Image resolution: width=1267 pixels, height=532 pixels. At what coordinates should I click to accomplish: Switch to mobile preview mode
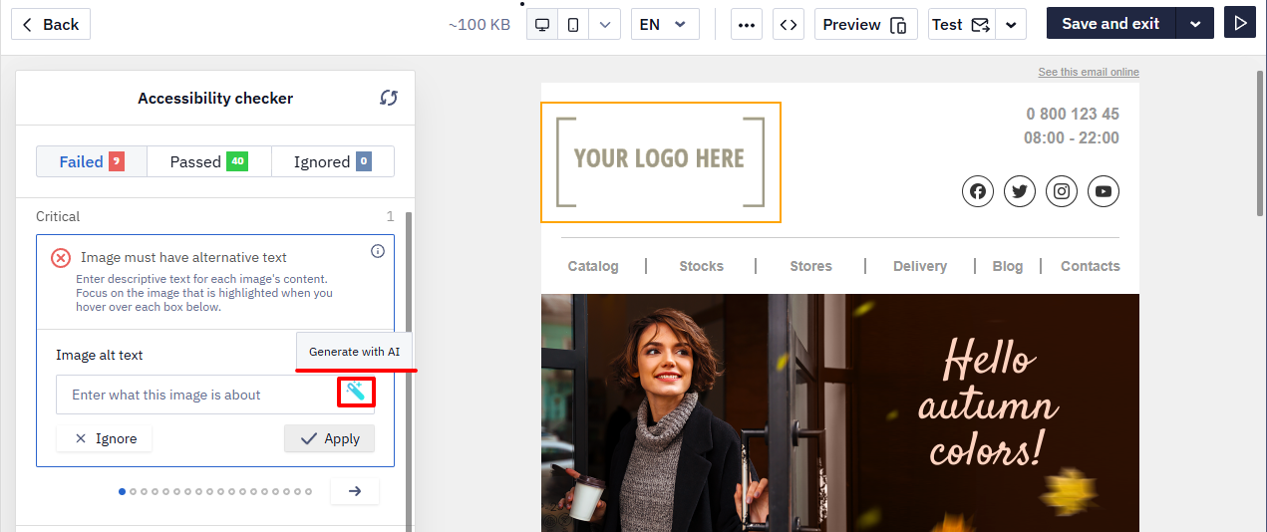573,24
